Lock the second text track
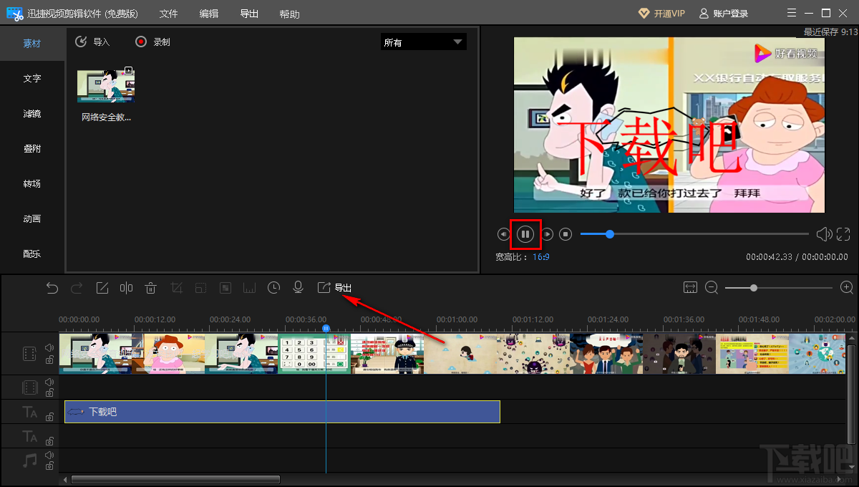 tap(49, 441)
